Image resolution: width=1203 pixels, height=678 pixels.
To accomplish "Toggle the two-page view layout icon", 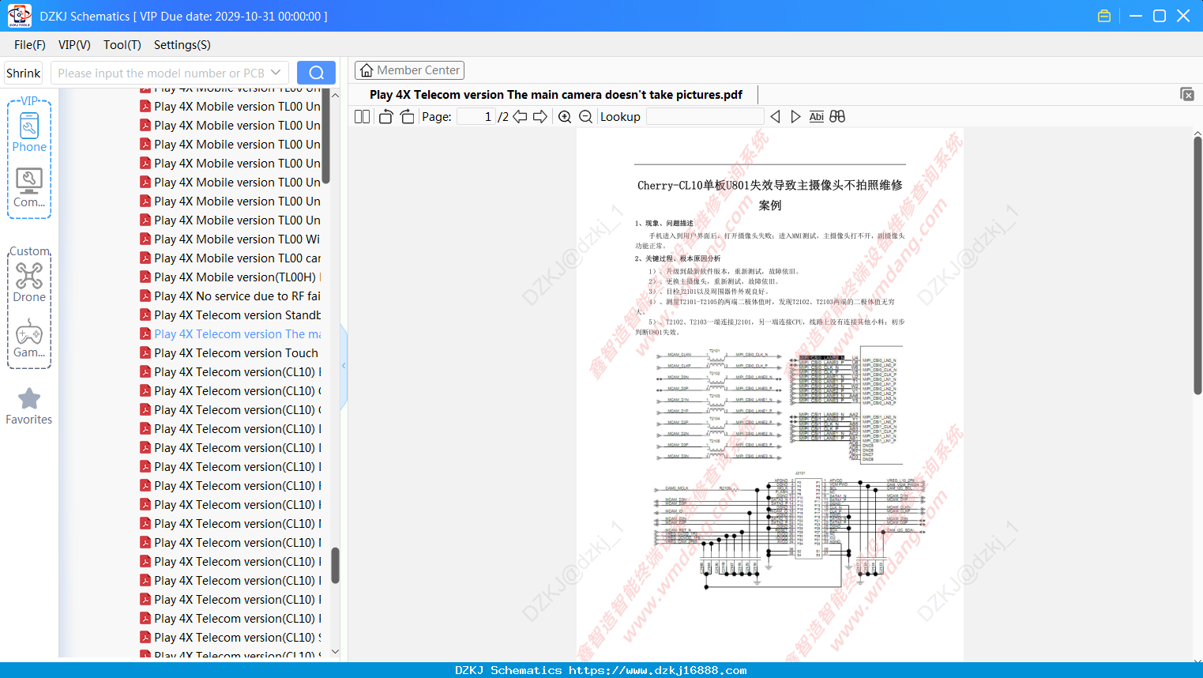I will [362, 117].
